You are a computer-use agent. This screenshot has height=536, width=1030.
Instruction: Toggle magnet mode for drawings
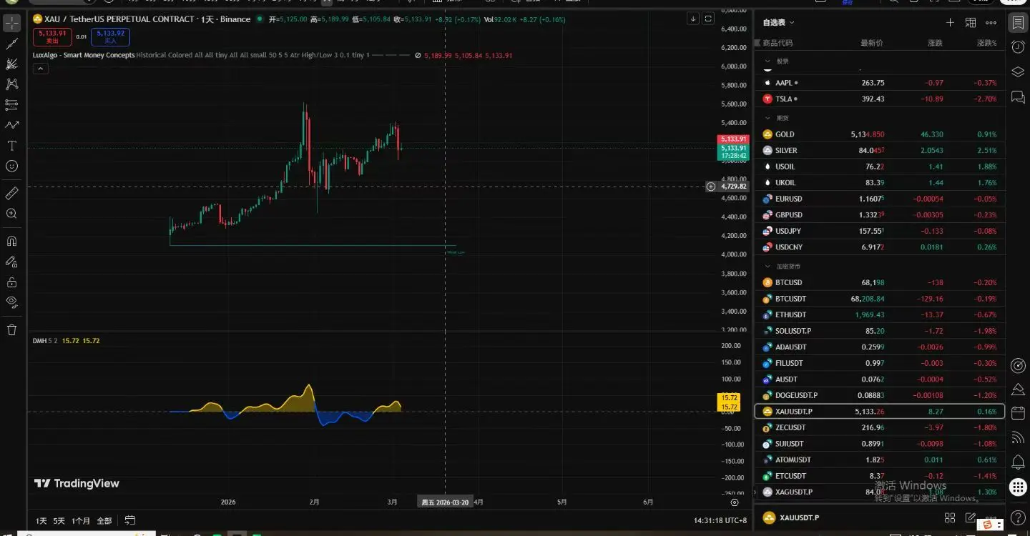(11, 241)
